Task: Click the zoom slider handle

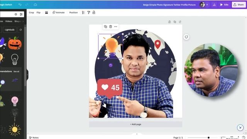Action: [x=208, y=137]
